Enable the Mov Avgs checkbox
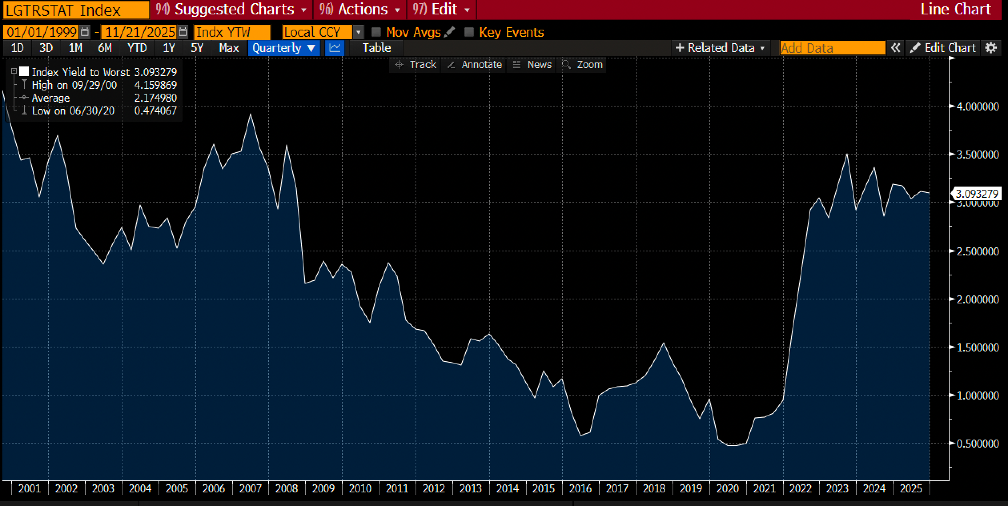Screen dimensions: 1008x506 [x=376, y=32]
